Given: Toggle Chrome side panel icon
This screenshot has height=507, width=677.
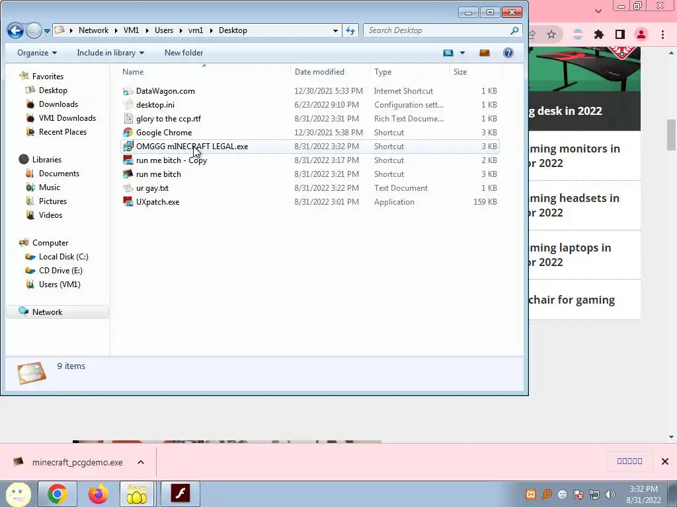Looking at the screenshot, I should point(620,34).
